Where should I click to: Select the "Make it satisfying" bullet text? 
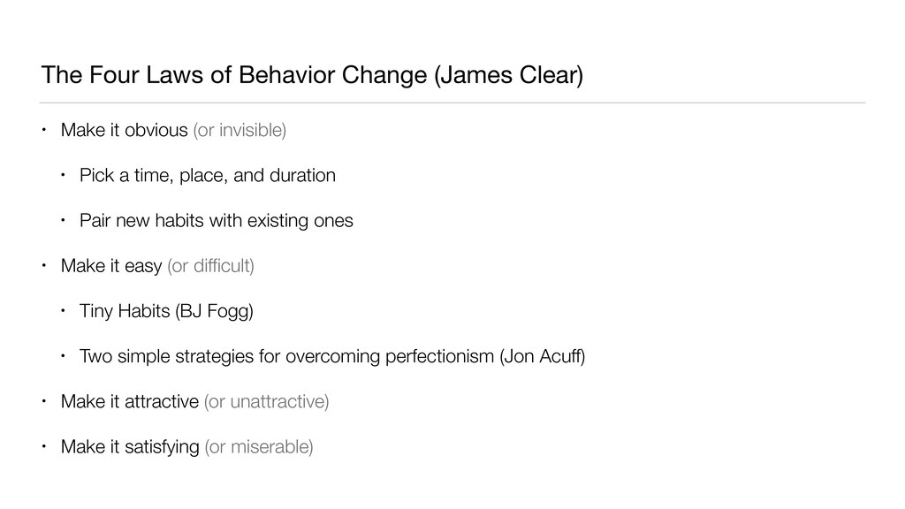[130, 447]
